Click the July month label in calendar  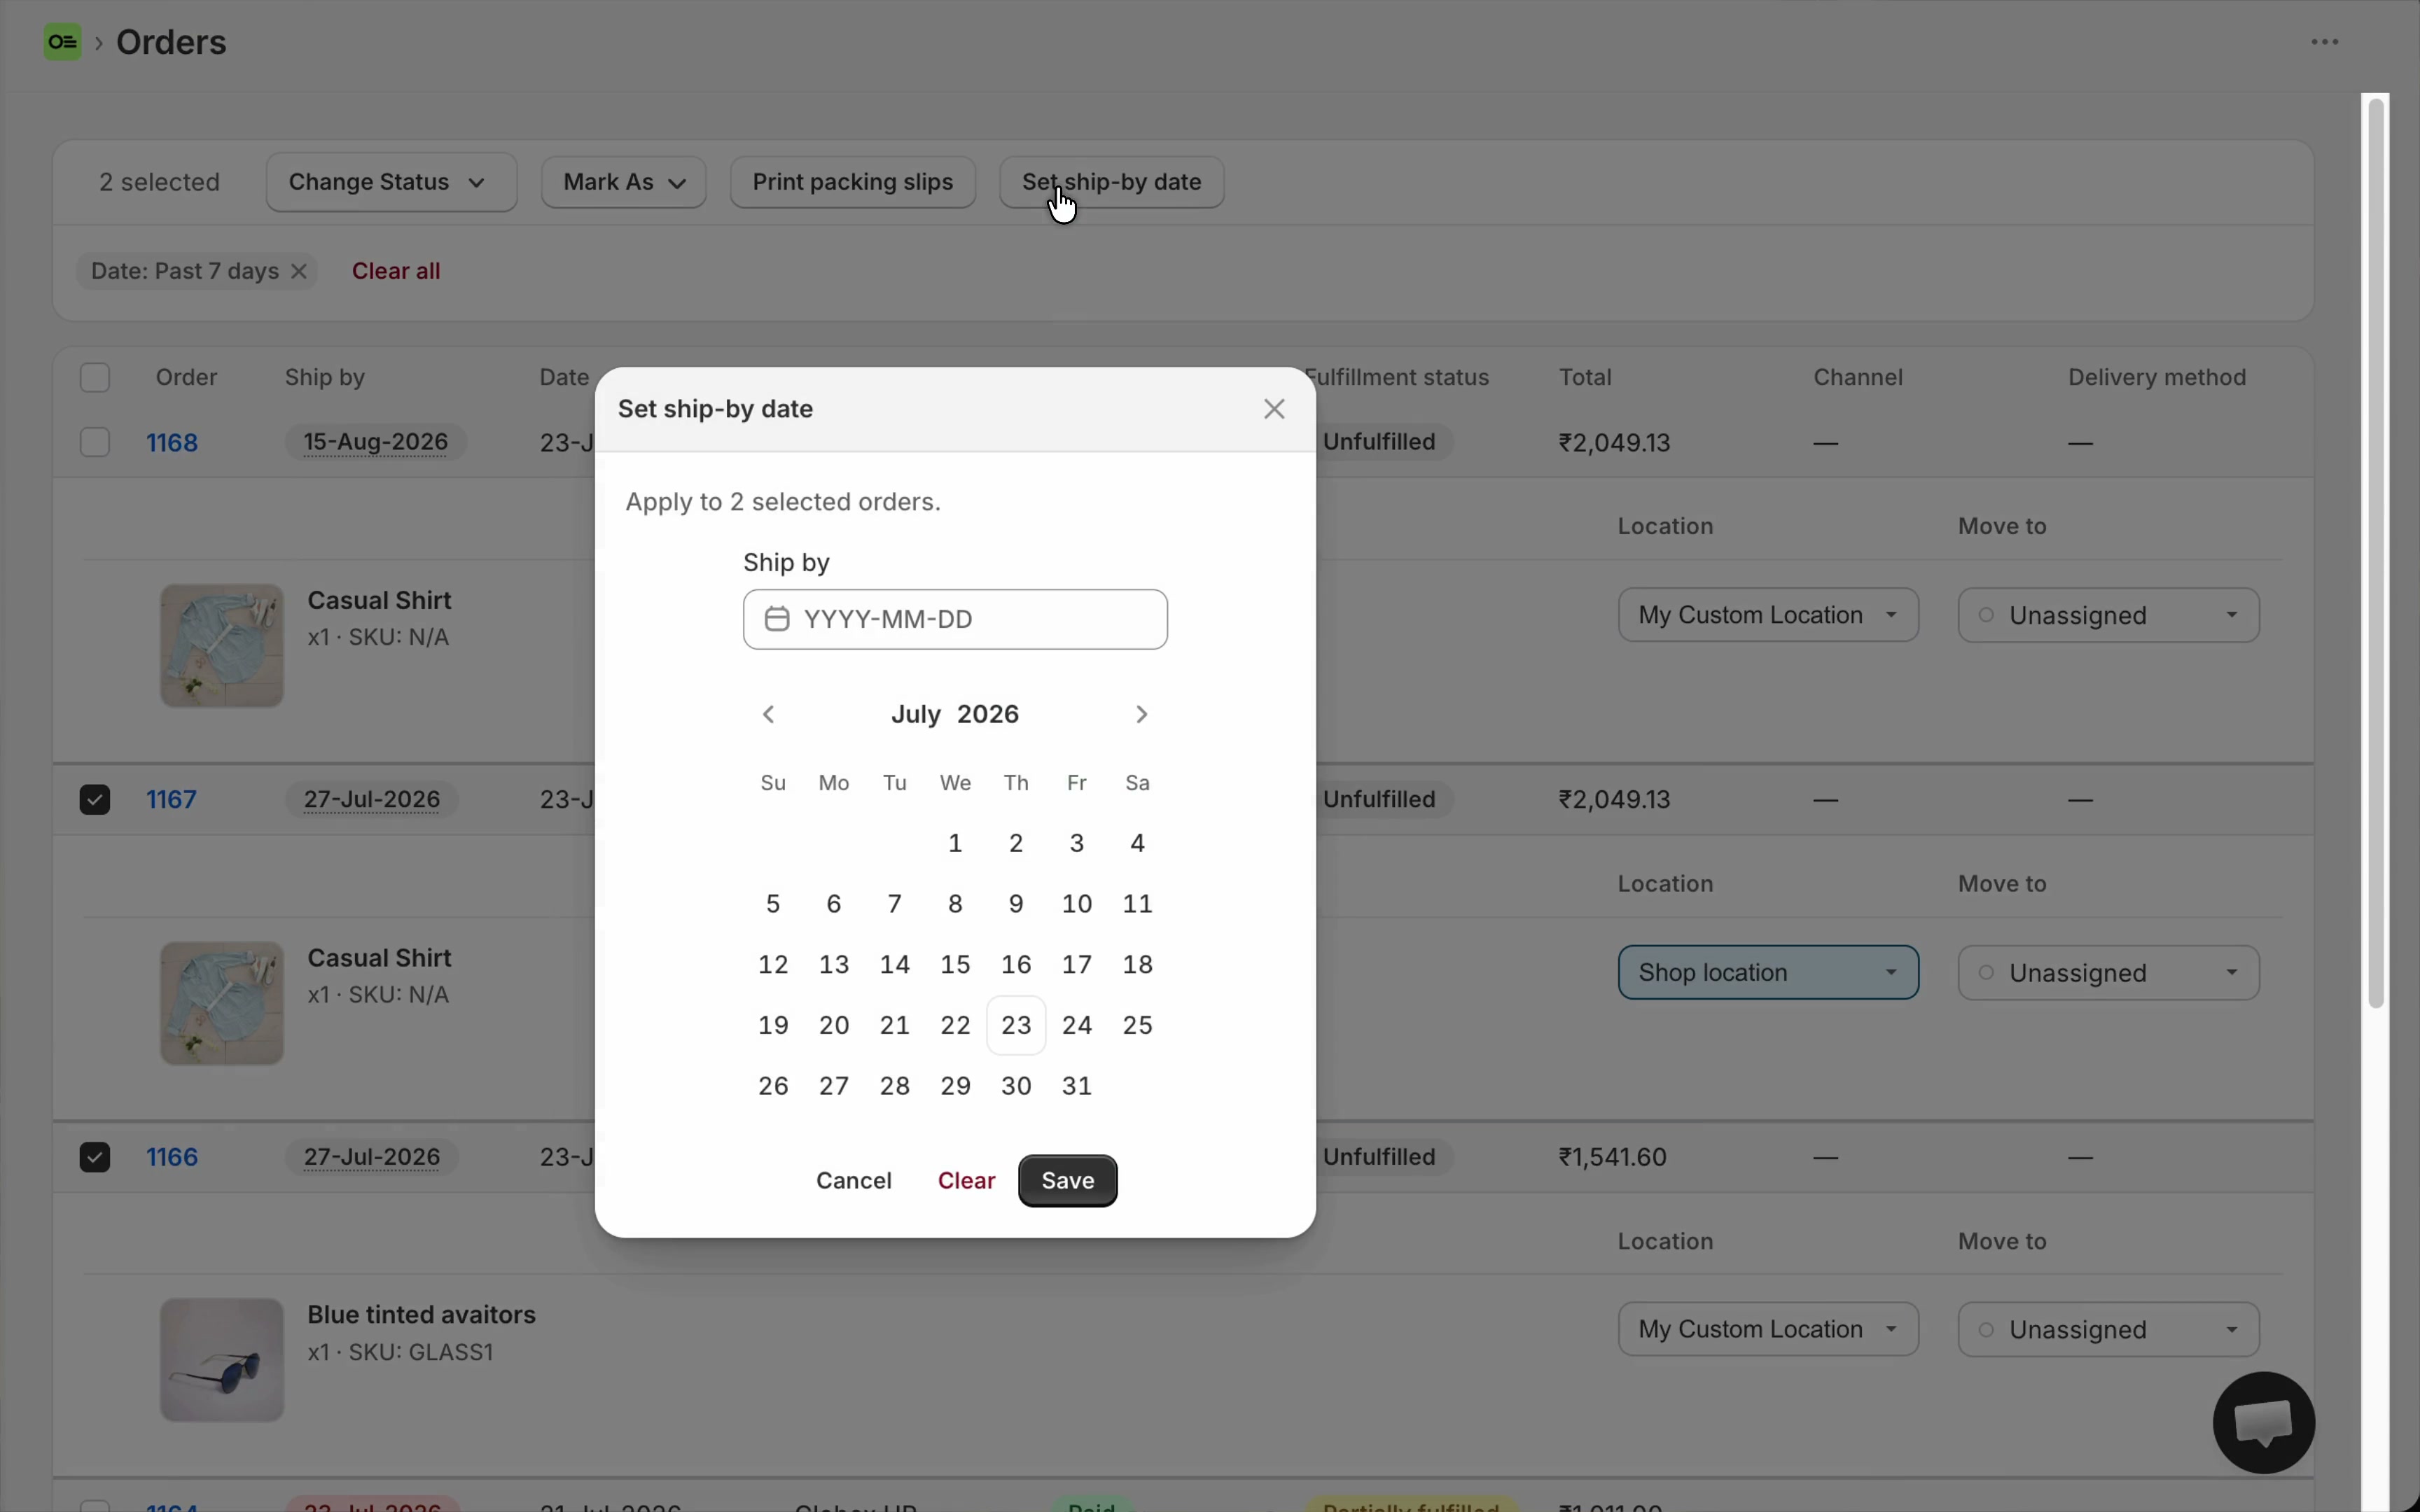pos(916,714)
